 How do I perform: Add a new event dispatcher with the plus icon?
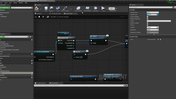click(32, 78)
